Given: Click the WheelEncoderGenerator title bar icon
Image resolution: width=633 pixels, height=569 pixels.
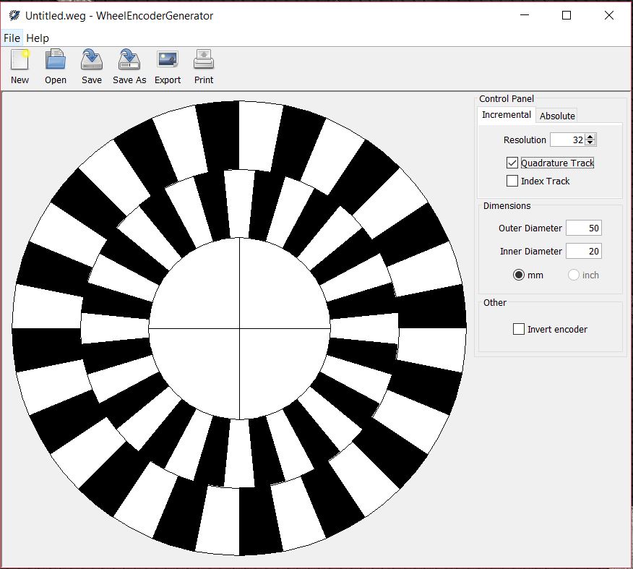Looking at the screenshot, I should (14, 16).
